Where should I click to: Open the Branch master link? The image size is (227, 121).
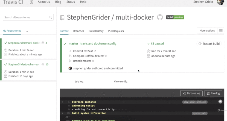click(x=82, y=61)
